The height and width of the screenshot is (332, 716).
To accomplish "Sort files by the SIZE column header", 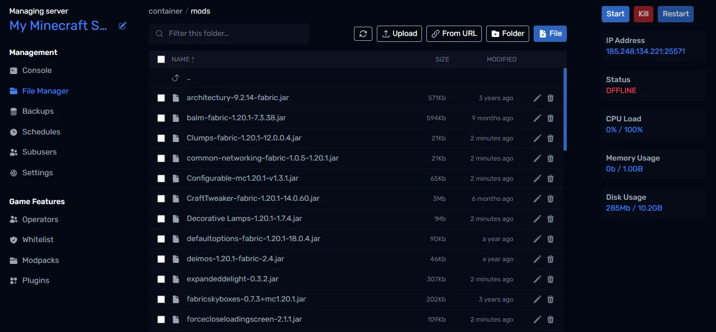I will click(442, 59).
